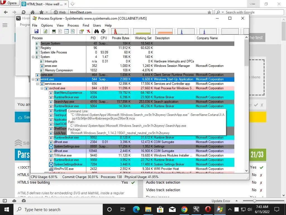Select the TiWorker.exe process row
Image resolution: width=286 pixels, height=215 pixels.
tap(132, 155)
